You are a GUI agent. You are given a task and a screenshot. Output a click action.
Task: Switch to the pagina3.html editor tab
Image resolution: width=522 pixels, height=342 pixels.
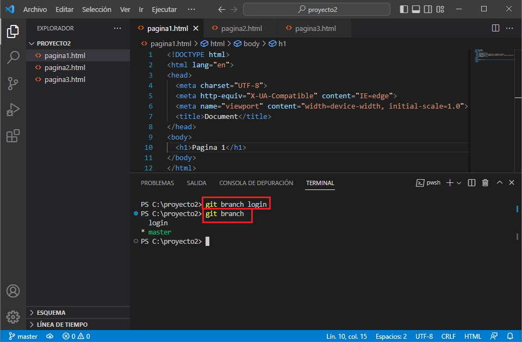point(315,29)
